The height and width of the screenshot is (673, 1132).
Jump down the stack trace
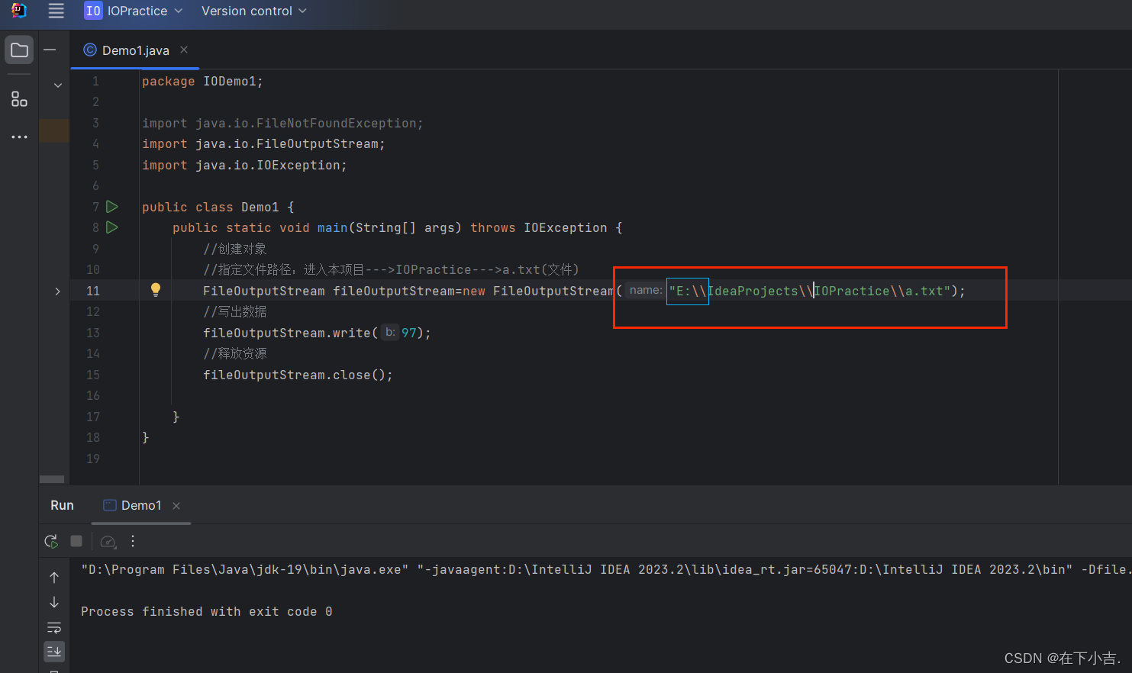pyautogui.click(x=54, y=602)
